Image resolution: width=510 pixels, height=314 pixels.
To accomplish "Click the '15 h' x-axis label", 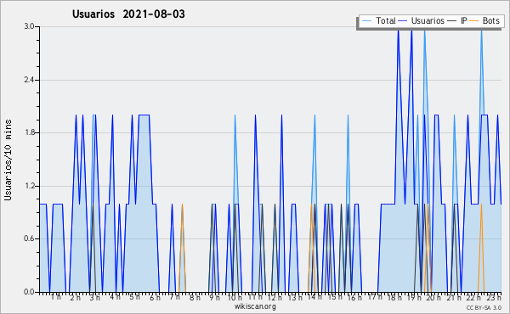I will pos(335,297).
